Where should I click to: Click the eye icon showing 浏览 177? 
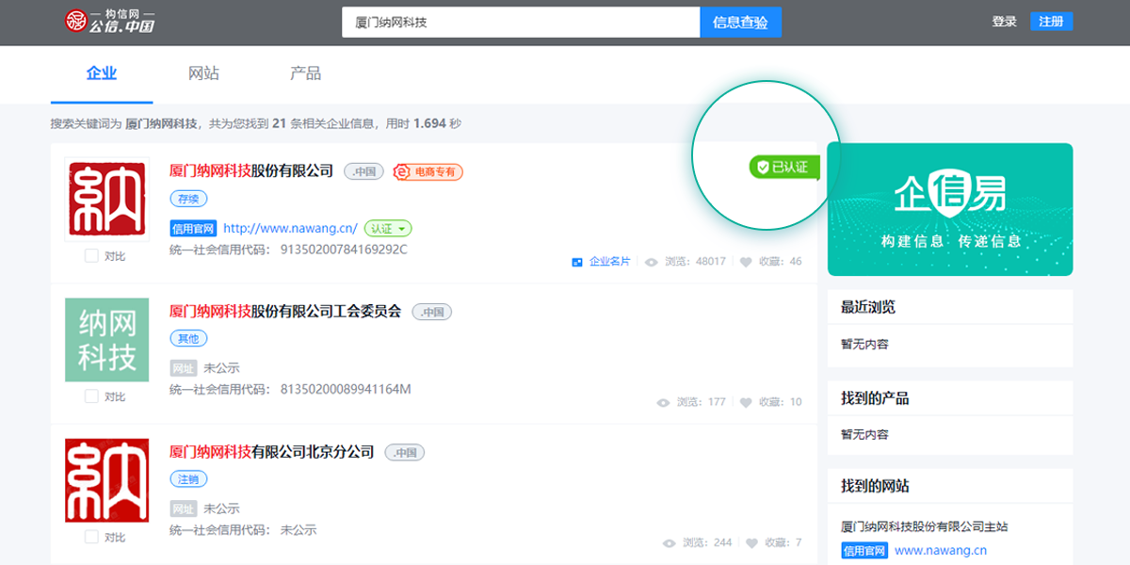pos(663,402)
